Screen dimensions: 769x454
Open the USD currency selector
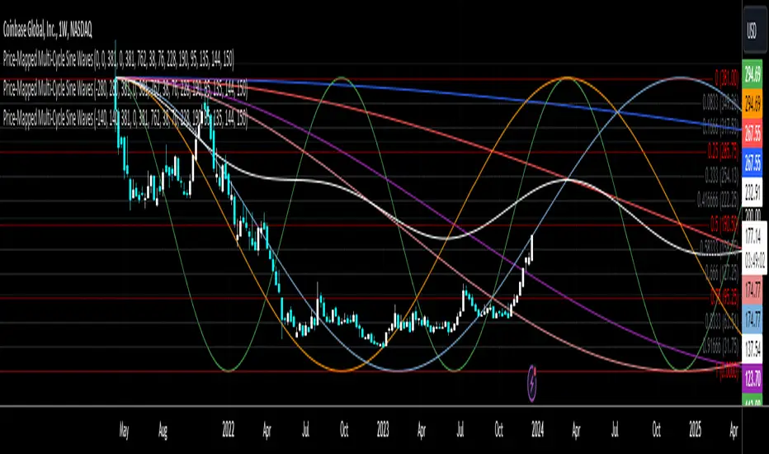[x=752, y=31]
